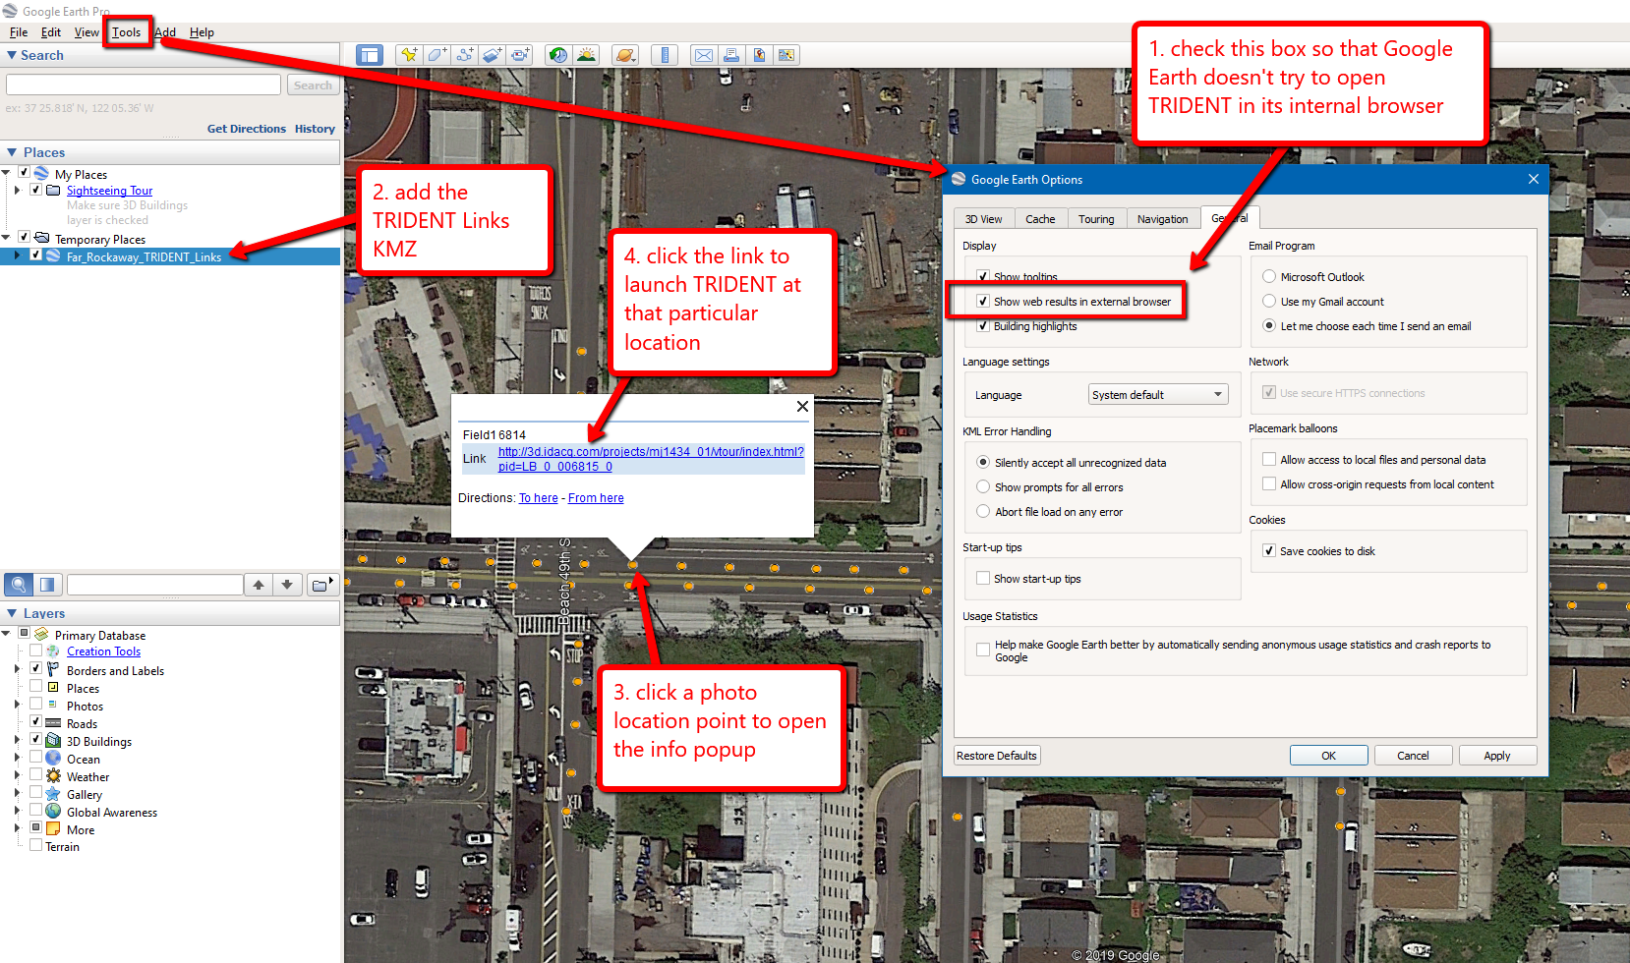Show the ruler measurement tool
Viewport: 1630px width, 963px height.
click(x=665, y=55)
